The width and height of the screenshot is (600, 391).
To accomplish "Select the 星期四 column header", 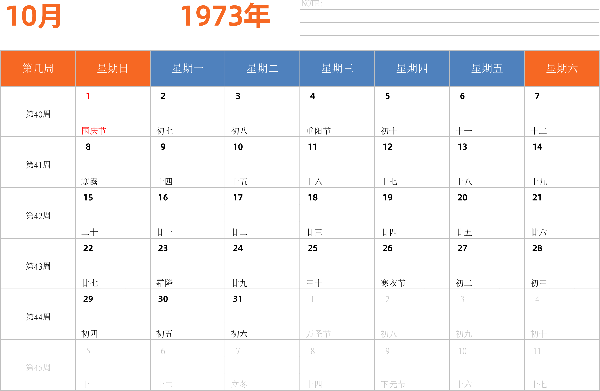I will 412,68.
